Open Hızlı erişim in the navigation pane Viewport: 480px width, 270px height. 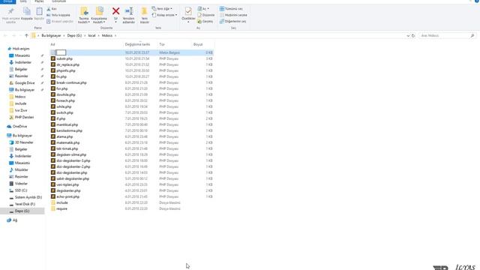tap(21, 49)
